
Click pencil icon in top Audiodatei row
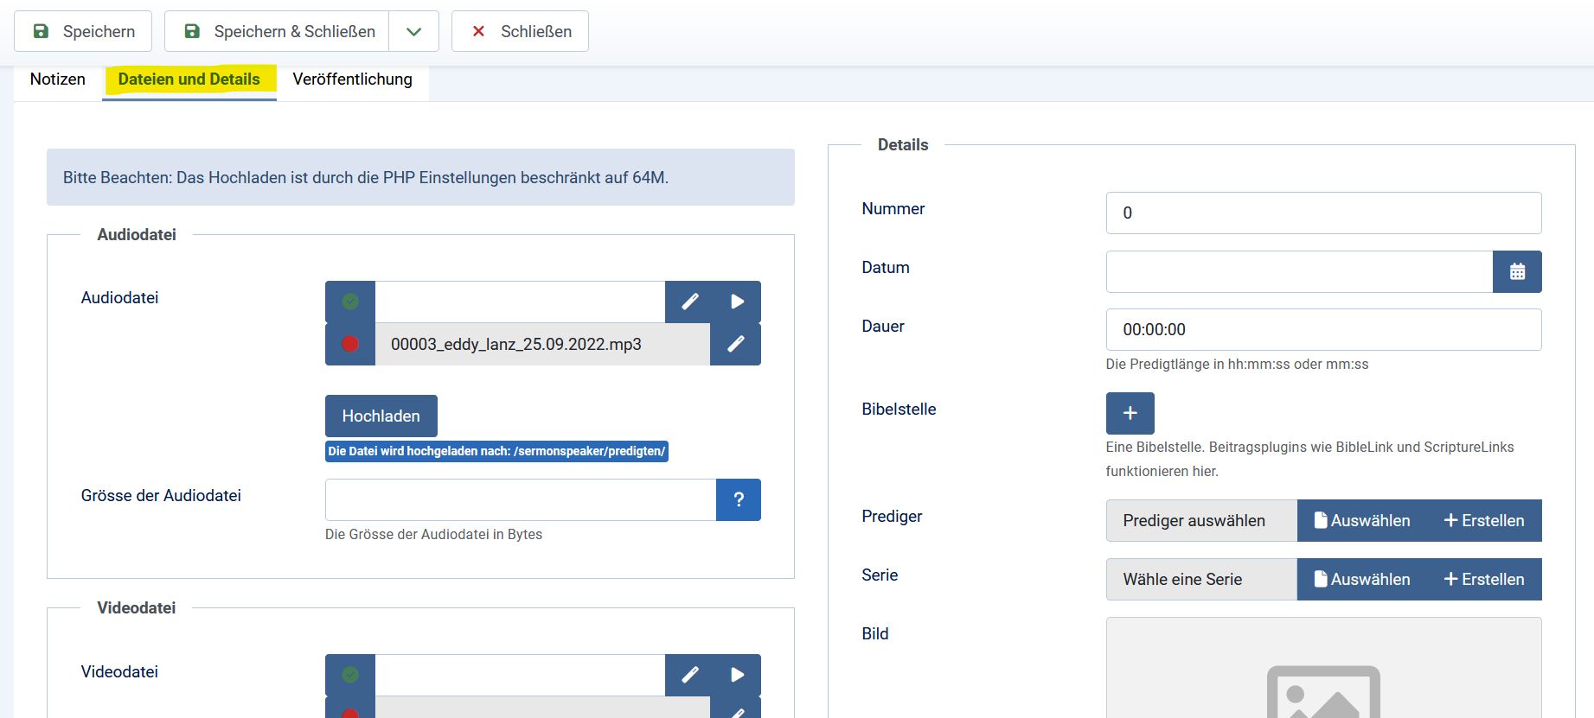click(689, 302)
